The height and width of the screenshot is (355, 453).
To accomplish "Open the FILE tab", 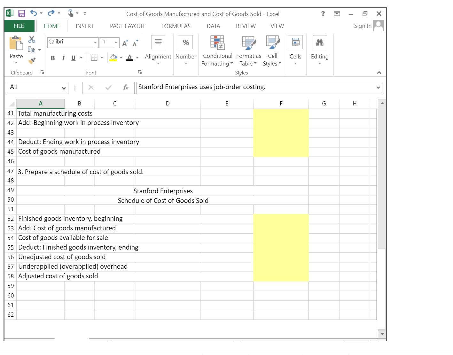I will point(19,26).
